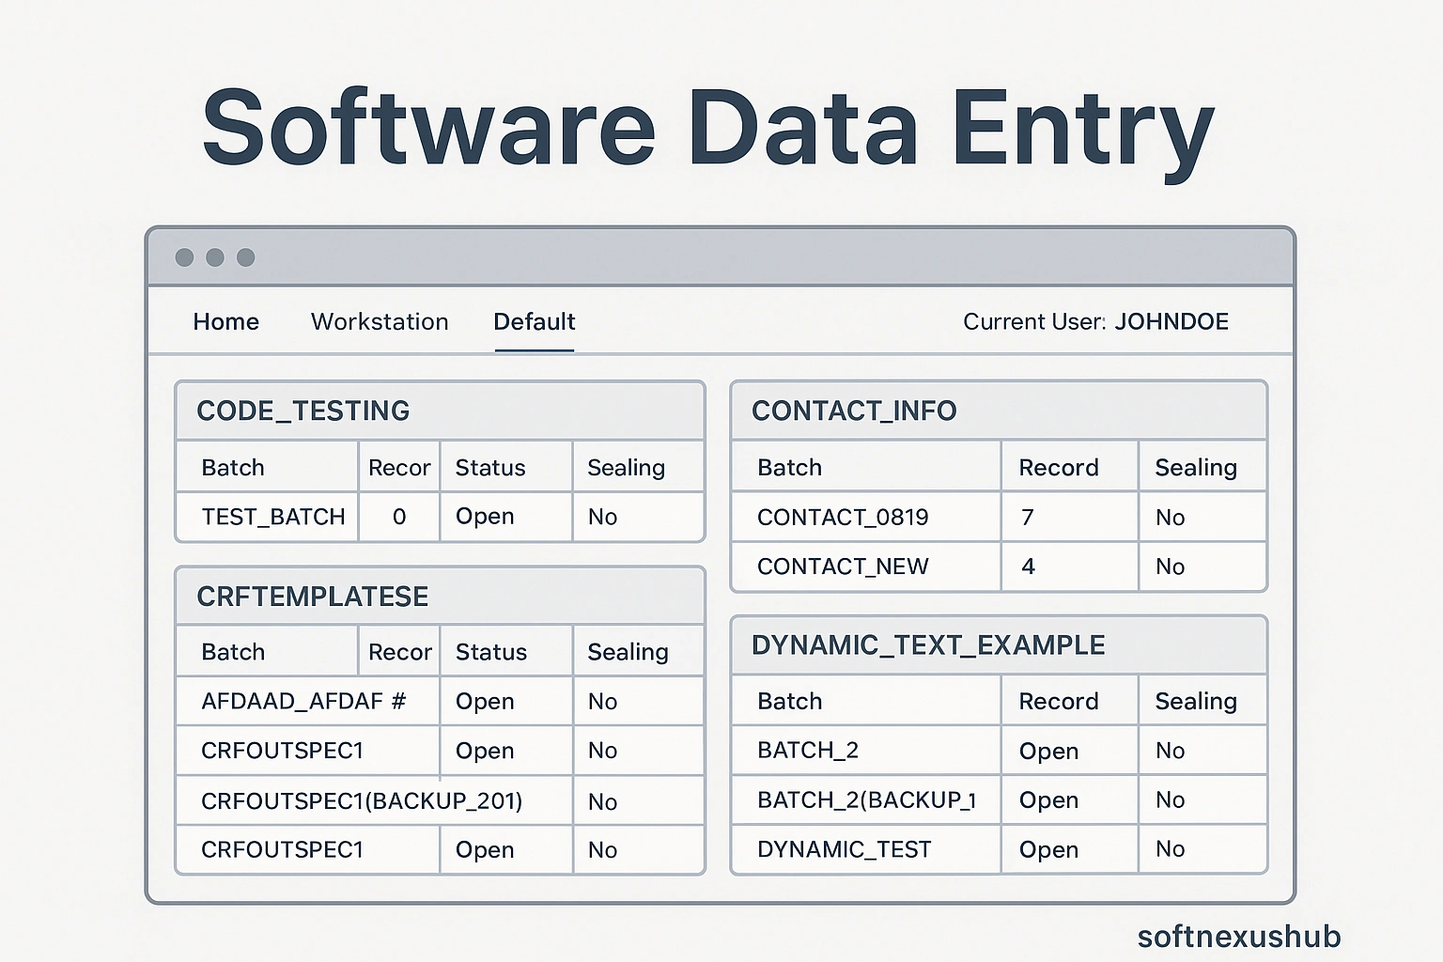Open the AFDAAD_AFDAF # batch
The image size is (1443, 962).
coord(303,701)
